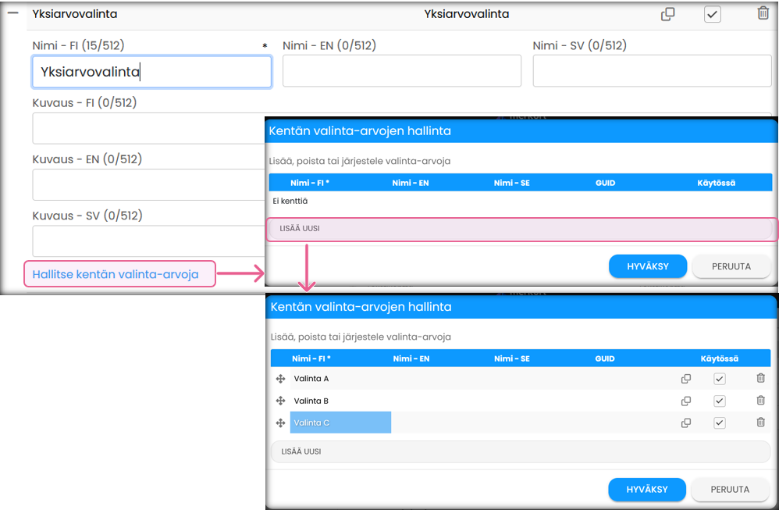Focus the Nimi - EN input field
Screen dimensions: 779x510
(x=401, y=71)
